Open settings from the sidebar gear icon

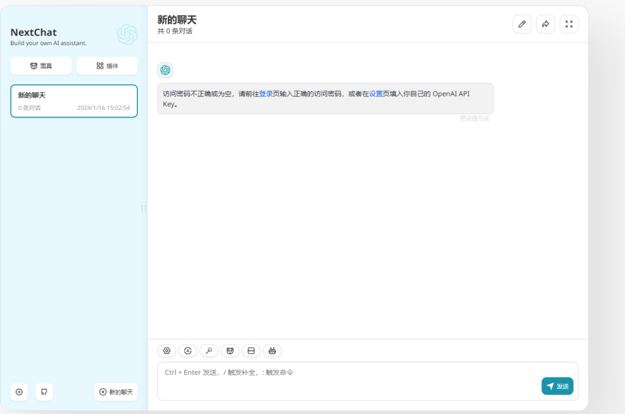pos(20,392)
